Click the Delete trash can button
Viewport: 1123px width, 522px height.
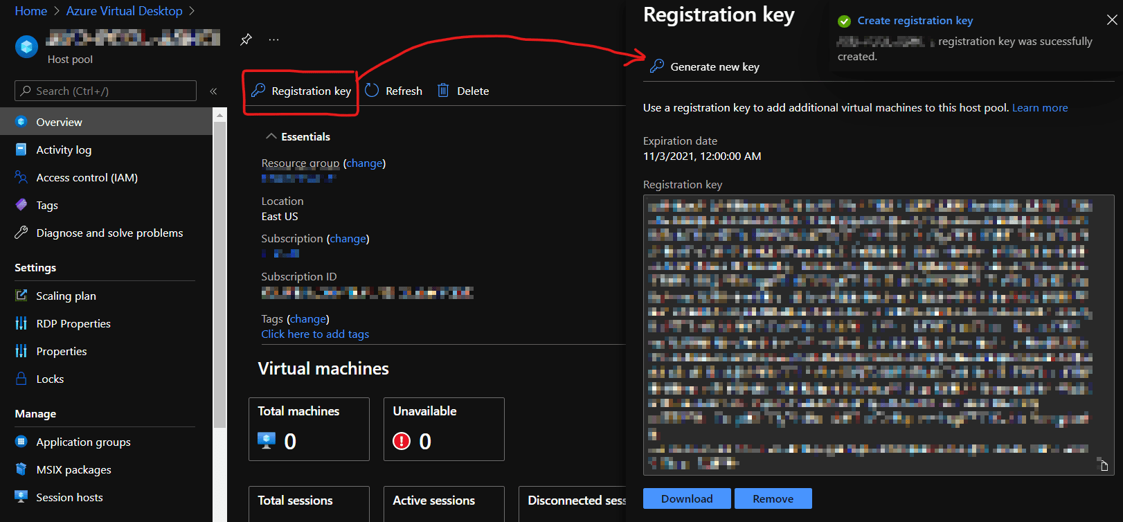coord(462,91)
